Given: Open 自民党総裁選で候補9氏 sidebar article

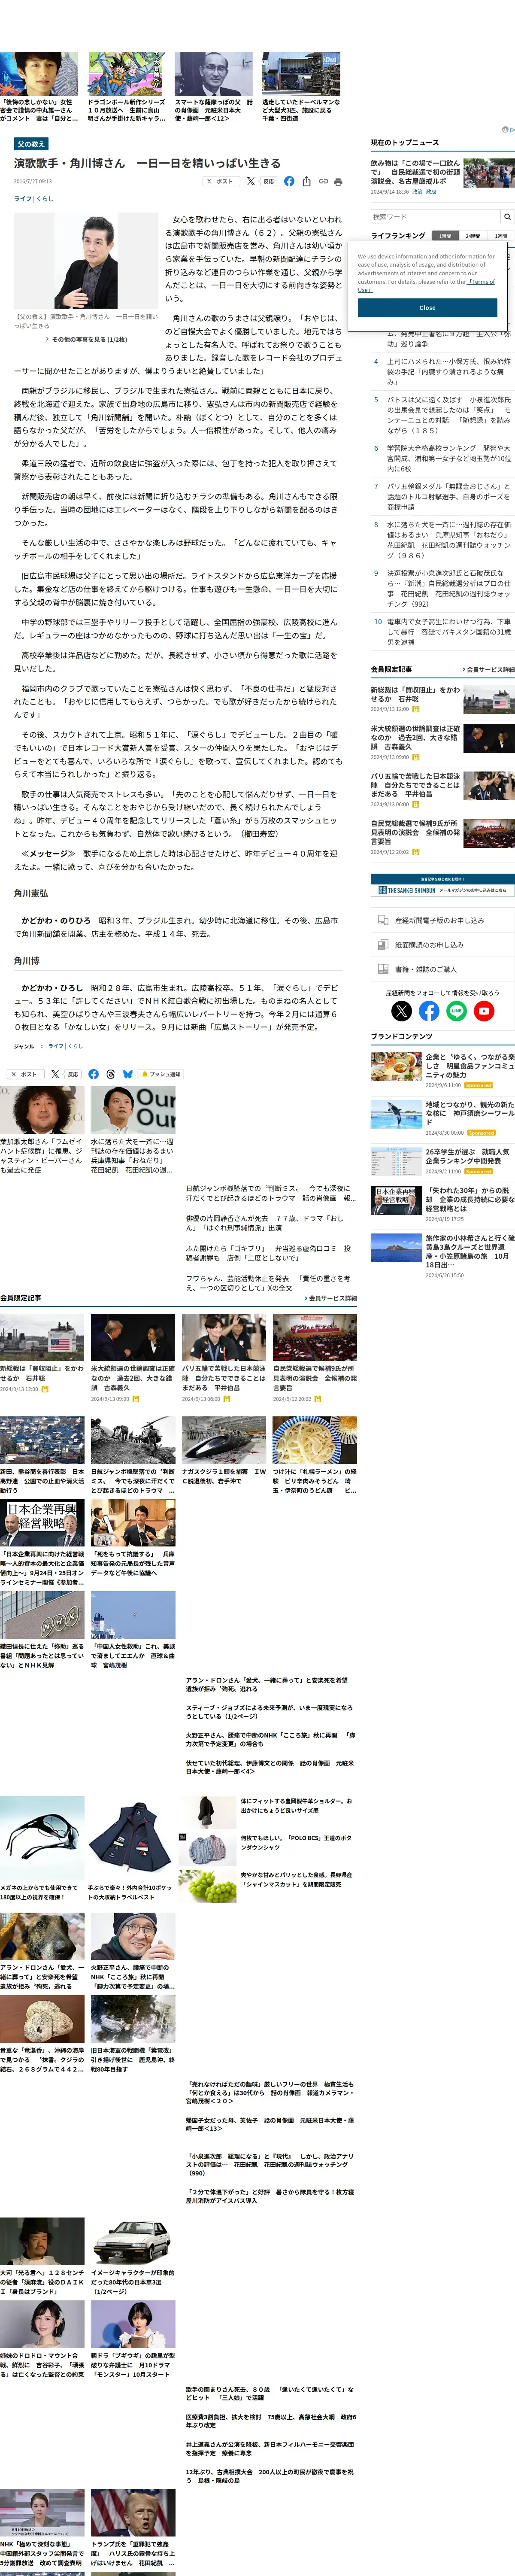Looking at the screenshot, I should (x=415, y=833).
